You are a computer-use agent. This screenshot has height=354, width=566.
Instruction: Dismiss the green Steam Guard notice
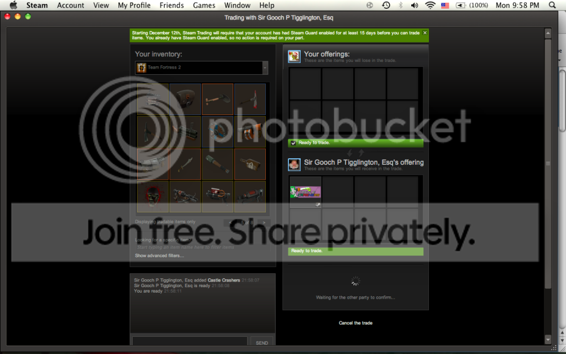[425, 33]
